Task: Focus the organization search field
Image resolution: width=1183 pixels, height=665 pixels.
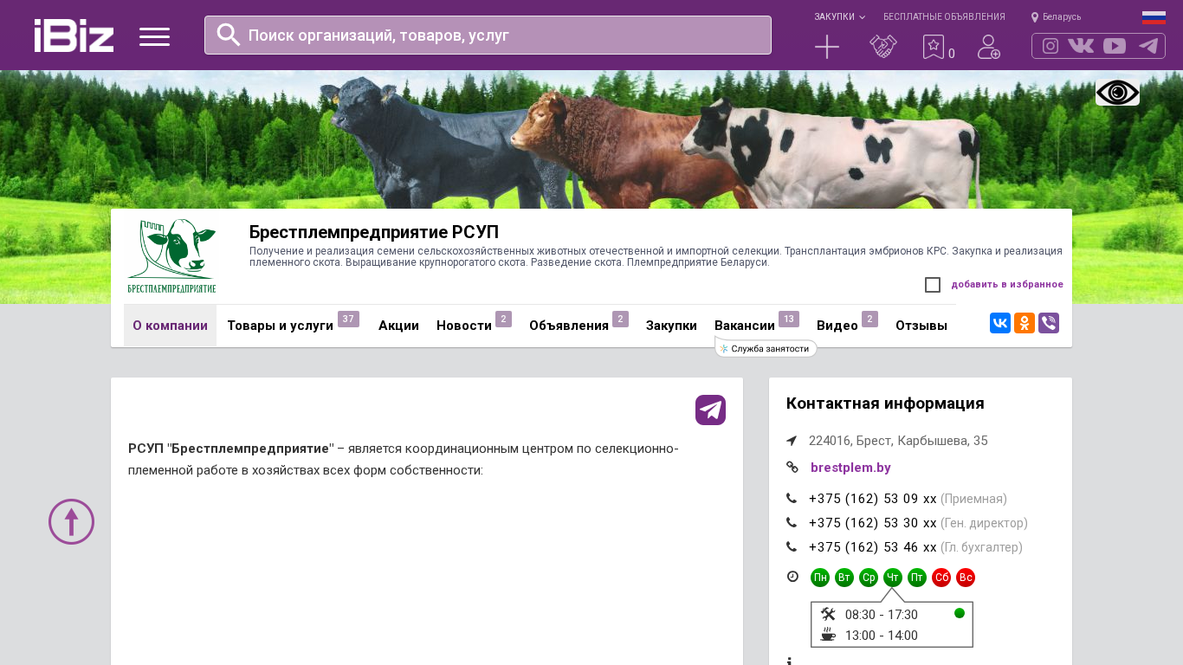Action: tap(488, 35)
